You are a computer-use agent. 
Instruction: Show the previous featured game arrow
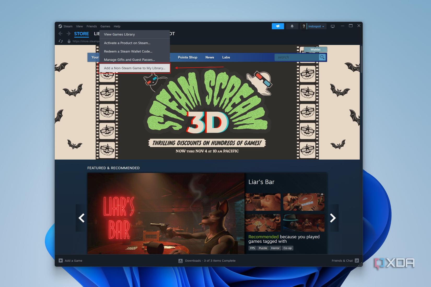(81, 218)
